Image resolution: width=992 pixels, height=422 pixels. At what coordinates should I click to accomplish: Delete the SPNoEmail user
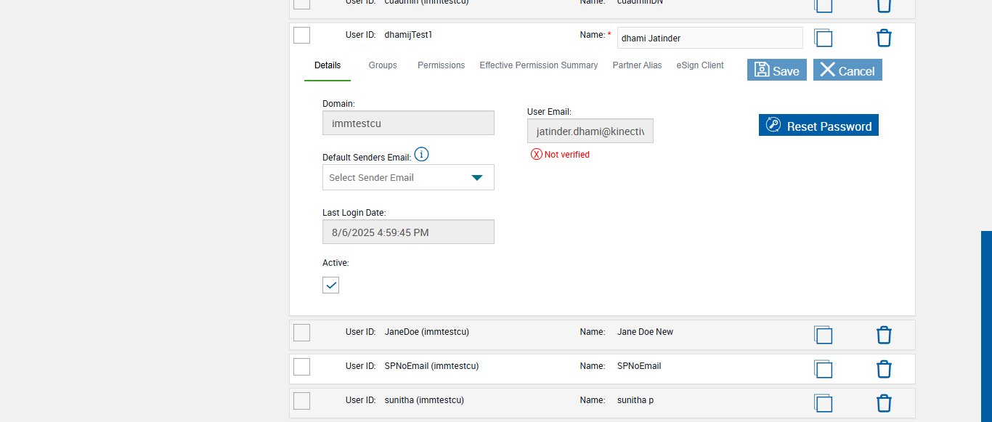[884, 369]
